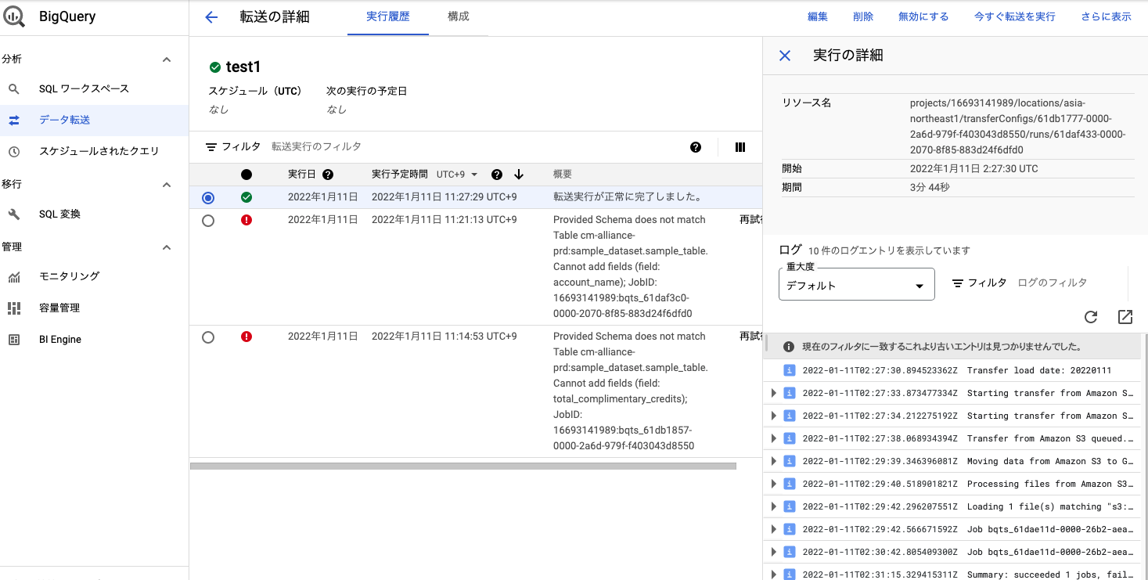Click 今すぐ転送を実行 to run the transfer
This screenshot has width=1148, height=580.
click(1015, 16)
